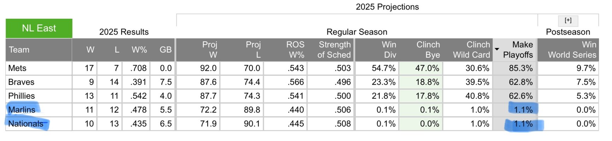Sort by Make Playoffs column header
The height and width of the screenshot is (141, 612).
pyautogui.click(x=518, y=50)
